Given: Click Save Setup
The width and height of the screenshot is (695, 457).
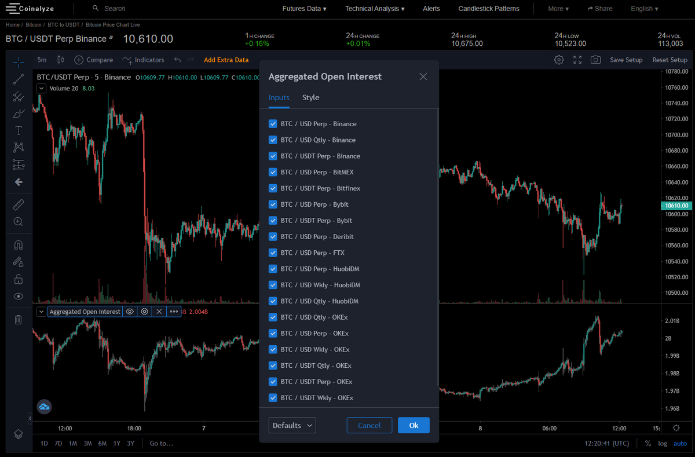Looking at the screenshot, I should (x=626, y=60).
